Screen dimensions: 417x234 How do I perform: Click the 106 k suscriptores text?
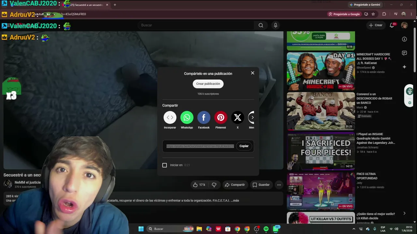[x=208, y=94]
